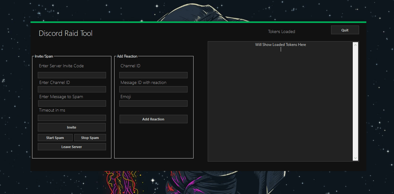Select the Message ID with reaction field
Image resolution: width=394 pixels, height=194 pixels.
point(153,89)
